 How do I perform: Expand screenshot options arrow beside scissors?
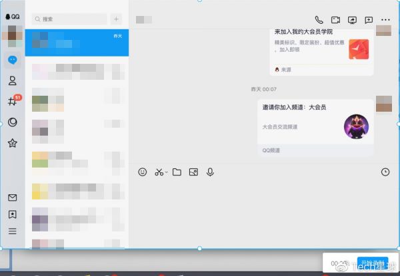[x=166, y=173]
